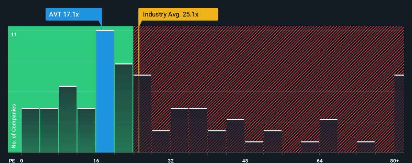Click the 80+ axis label
The image size is (412, 163).
[x=399, y=161]
